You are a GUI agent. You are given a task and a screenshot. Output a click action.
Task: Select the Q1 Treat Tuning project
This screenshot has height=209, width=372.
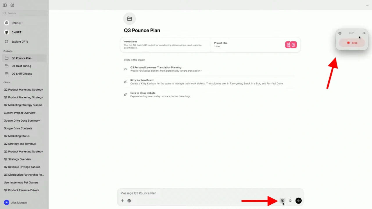click(21, 66)
